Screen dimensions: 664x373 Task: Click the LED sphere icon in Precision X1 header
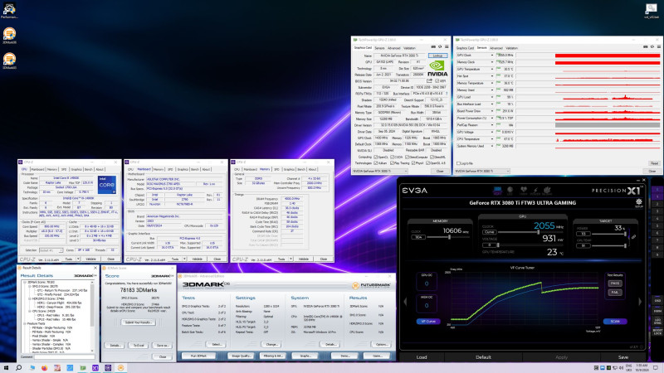click(510, 191)
